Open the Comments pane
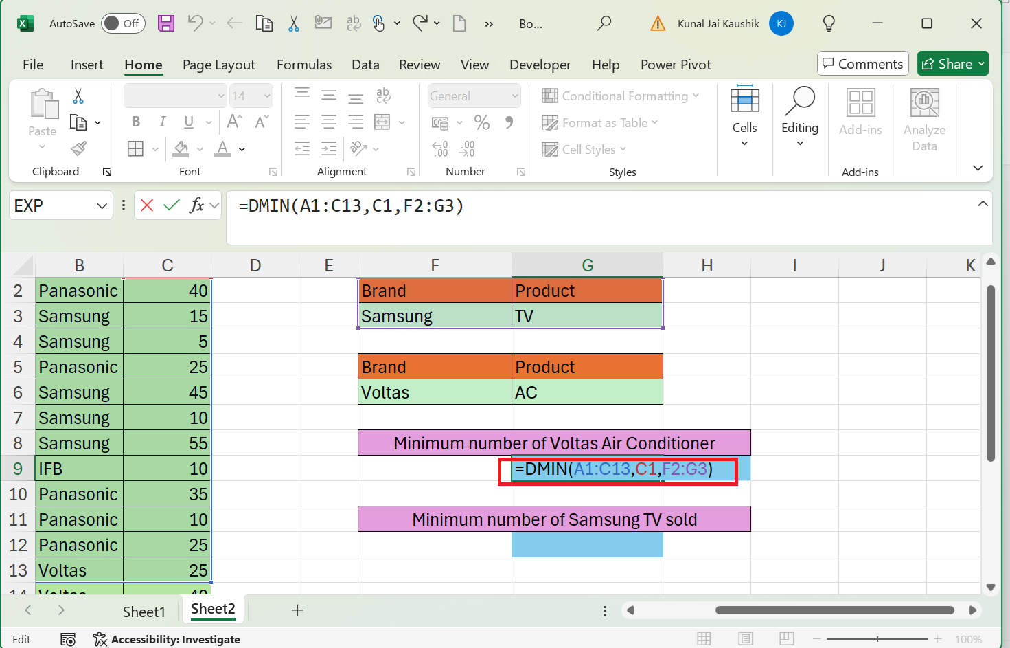Image resolution: width=1010 pixels, height=648 pixels. coord(862,63)
